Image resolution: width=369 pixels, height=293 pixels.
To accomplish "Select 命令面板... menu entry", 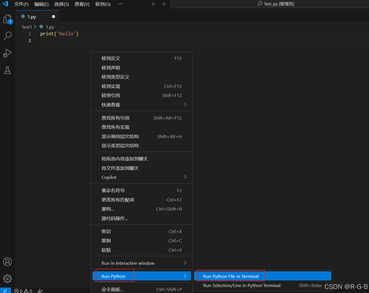I will point(142,289).
